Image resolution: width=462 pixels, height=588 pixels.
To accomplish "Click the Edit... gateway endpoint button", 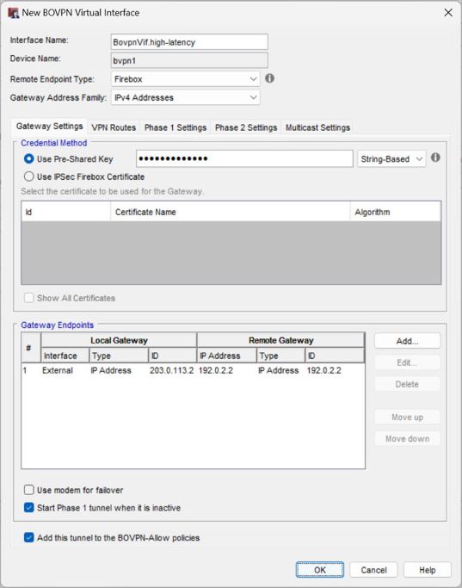I will [x=407, y=362].
